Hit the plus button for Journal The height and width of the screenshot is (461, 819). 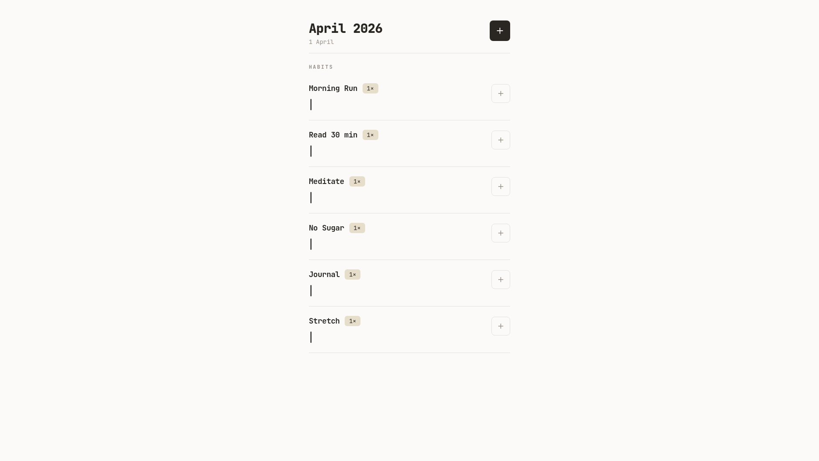point(500,280)
